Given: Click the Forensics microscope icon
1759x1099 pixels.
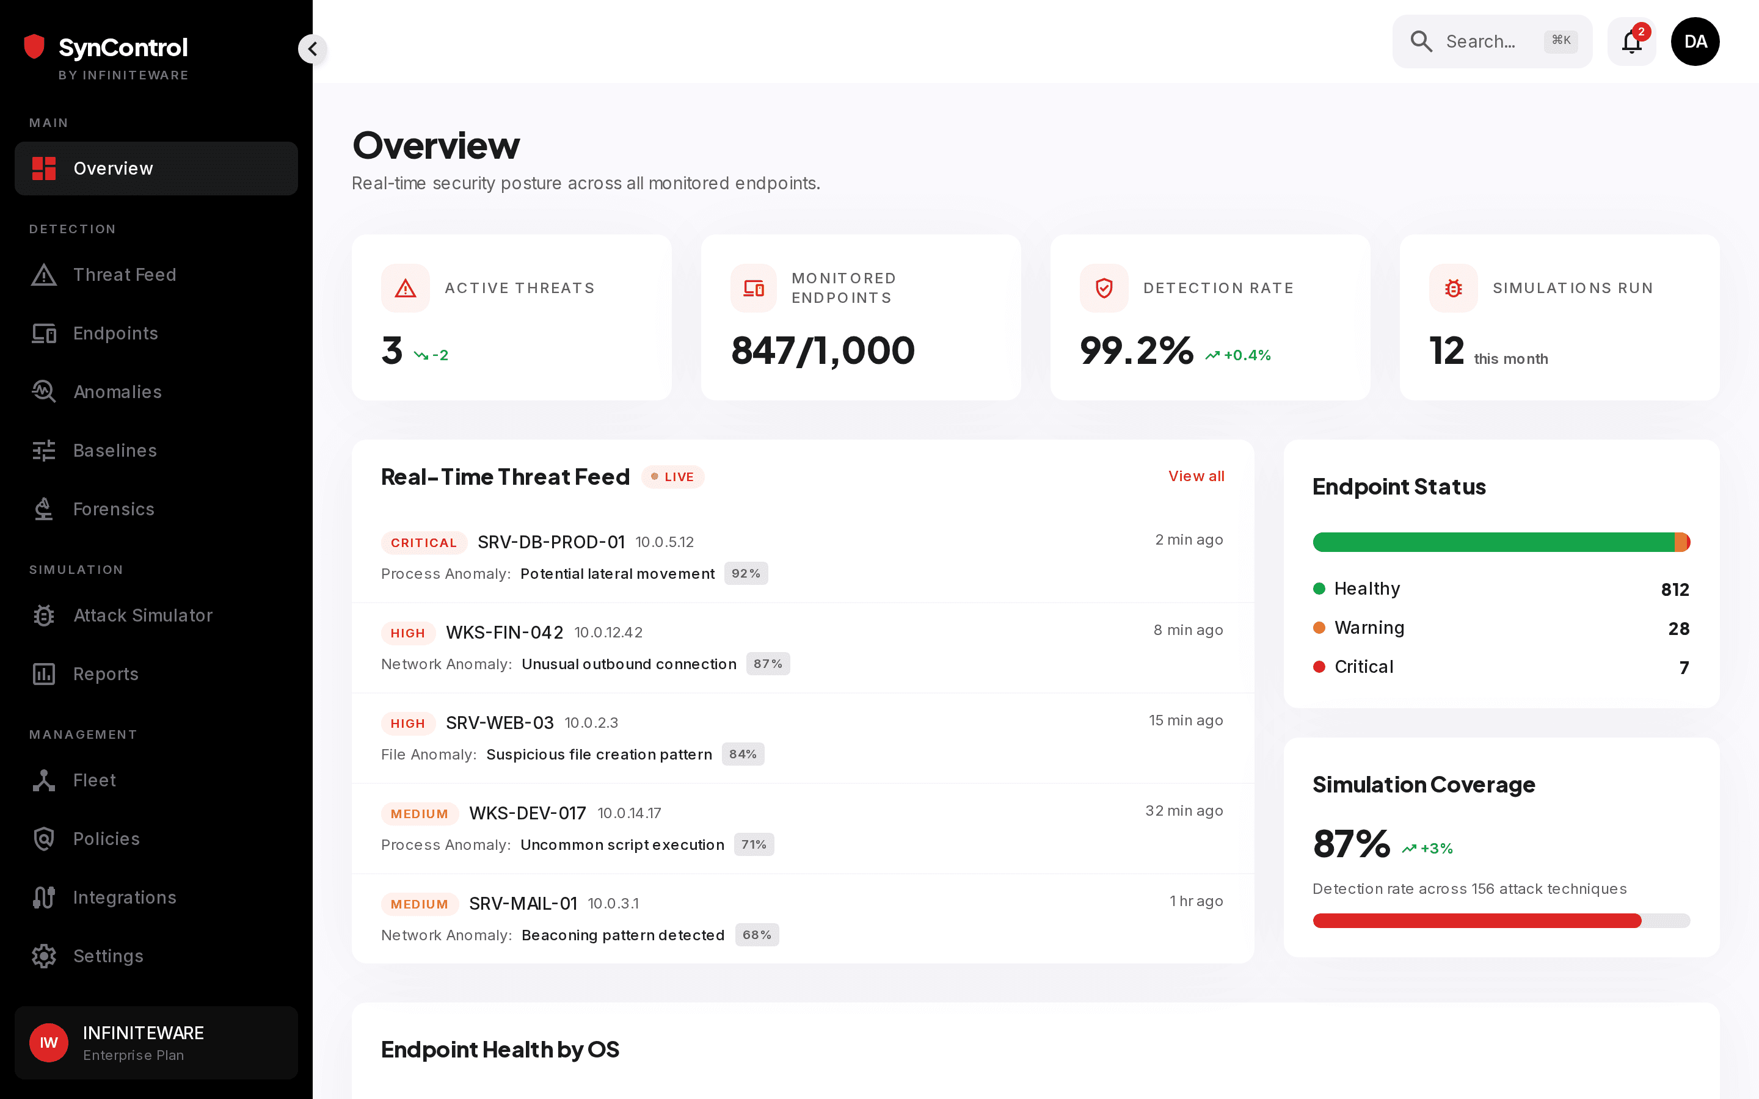Looking at the screenshot, I should pyautogui.click(x=43, y=509).
